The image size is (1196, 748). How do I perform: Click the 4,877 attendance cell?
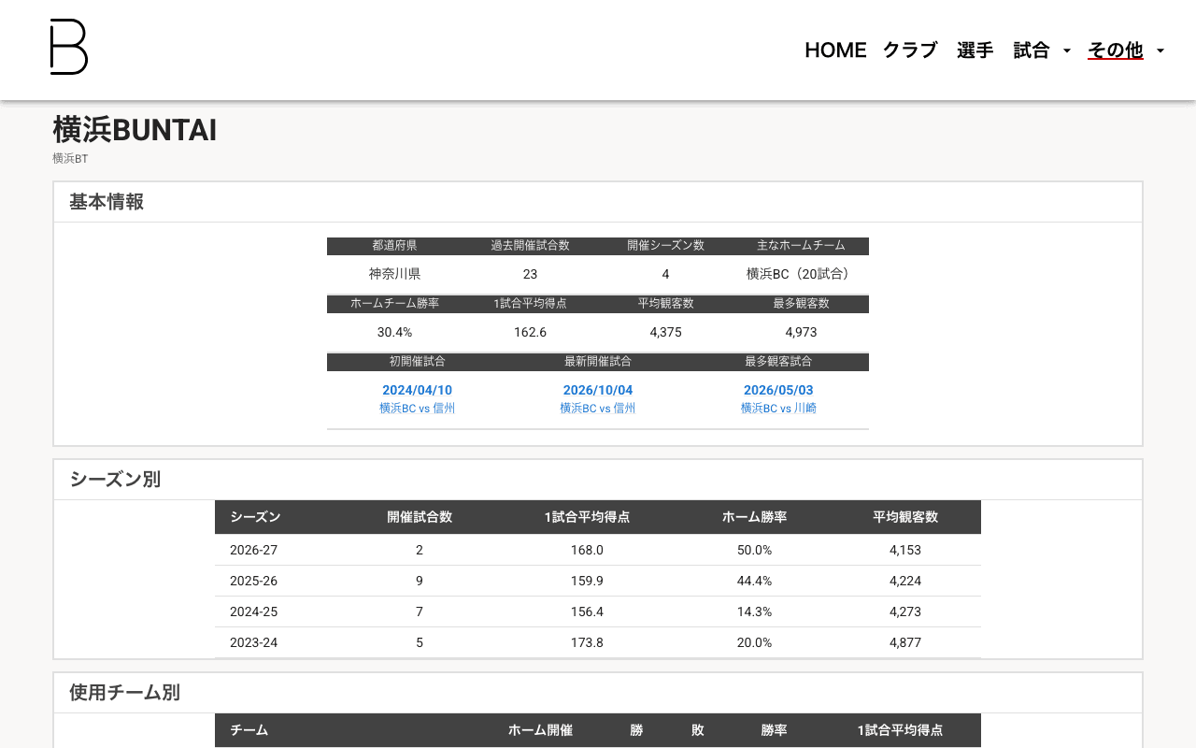[905, 642]
